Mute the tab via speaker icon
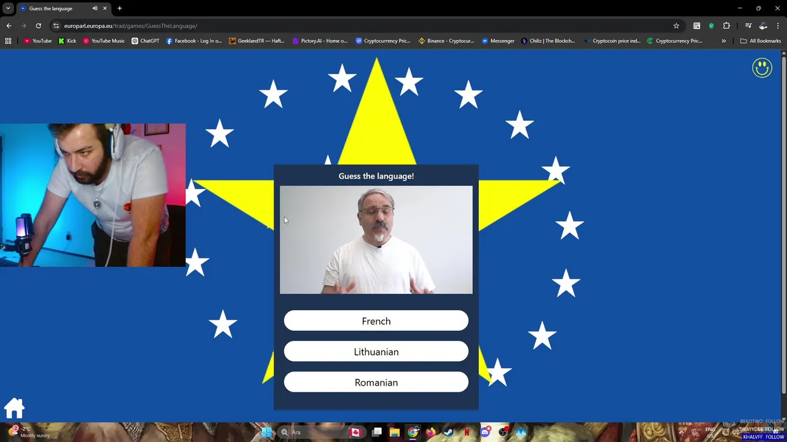This screenshot has width=787, height=442. pyautogui.click(x=95, y=8)
